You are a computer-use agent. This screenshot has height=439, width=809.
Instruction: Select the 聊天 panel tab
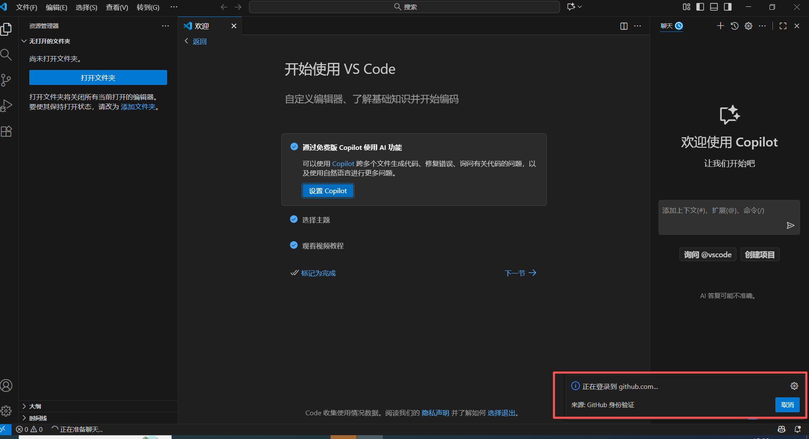click(x=671, y=26)
